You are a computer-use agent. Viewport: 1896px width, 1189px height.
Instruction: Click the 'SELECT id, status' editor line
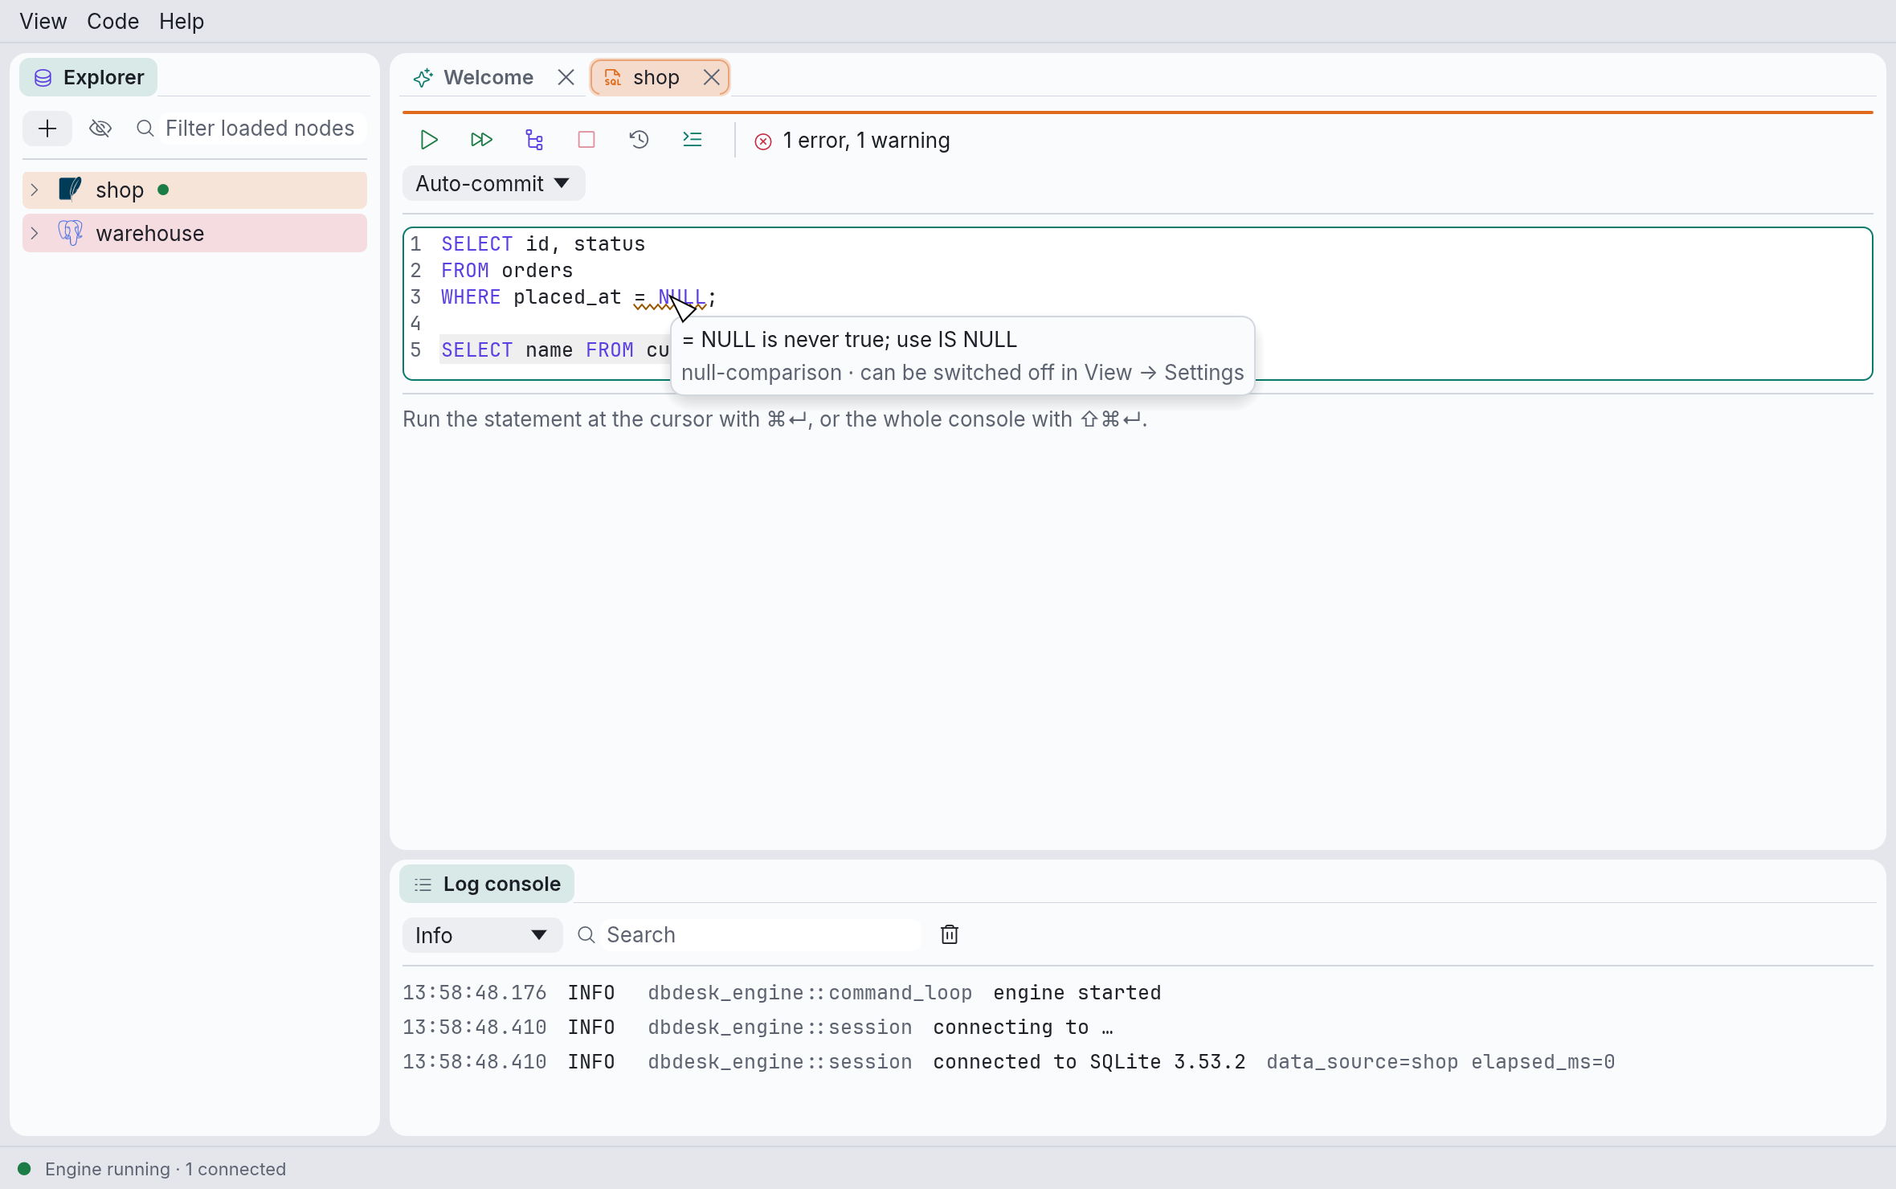[543, 244]
